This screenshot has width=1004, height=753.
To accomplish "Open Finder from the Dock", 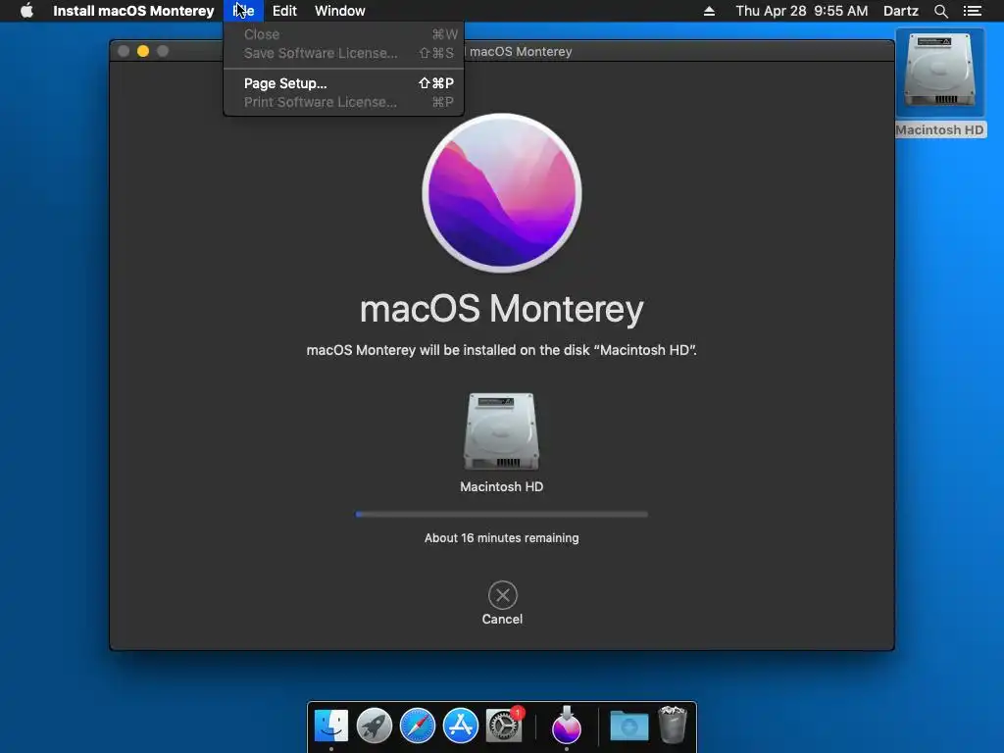I will [x=331, y=726].
